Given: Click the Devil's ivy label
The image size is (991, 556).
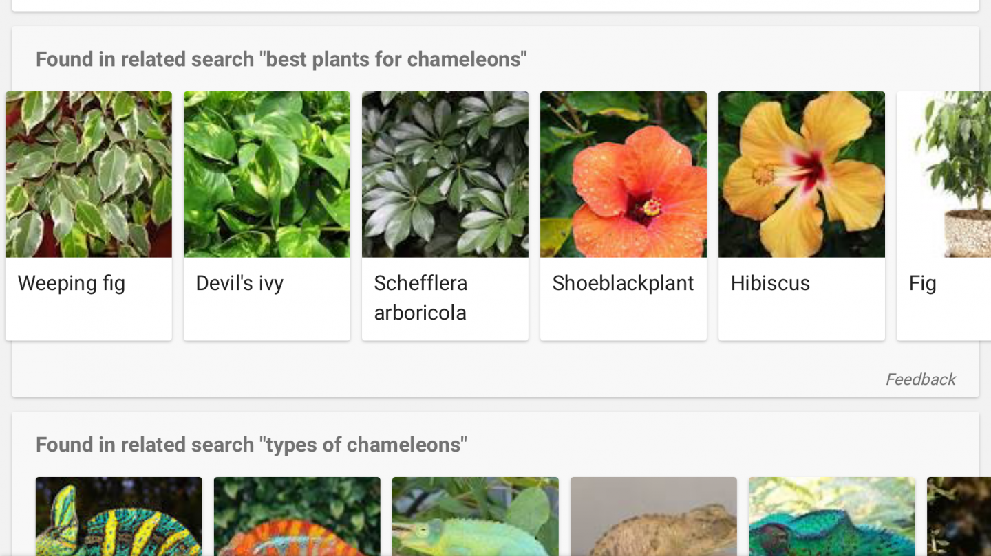Looking at the screenshot, I should (x=239, y=283).
